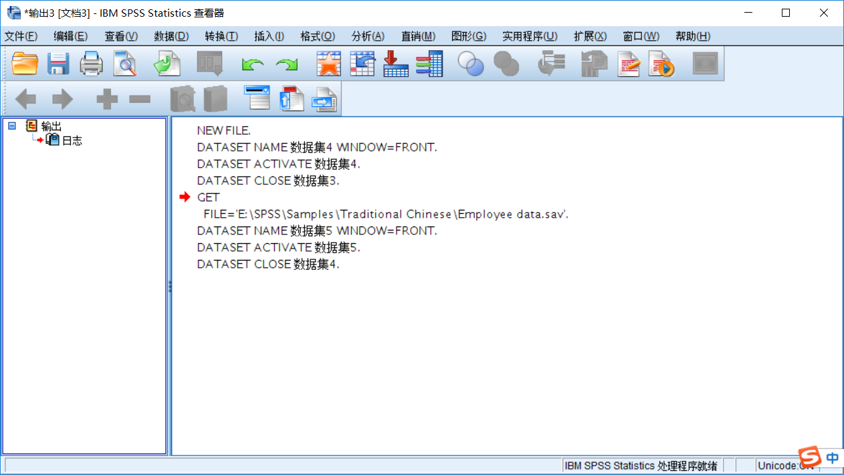Click the Insert Title icon
Screen dimensions: 844x475
292,99
